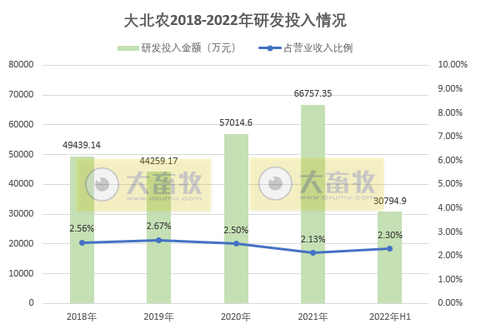
Task: Click the percentage label 2.67%
Action: tap(158, 227)
